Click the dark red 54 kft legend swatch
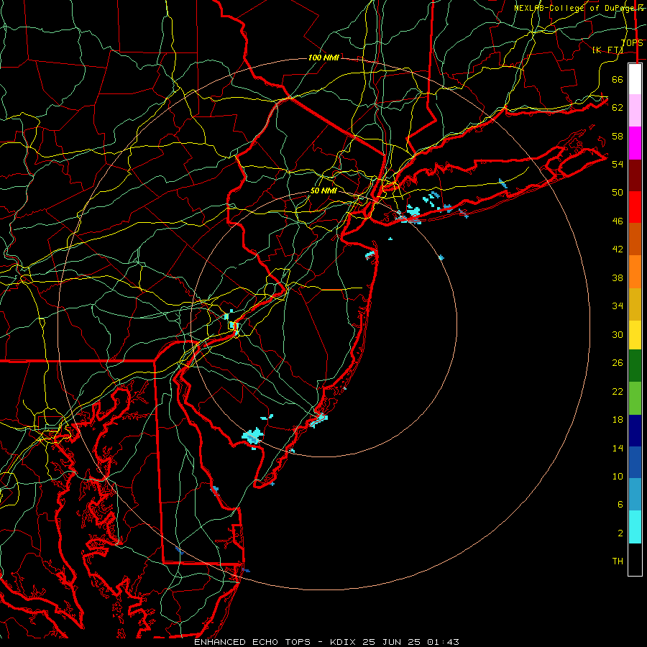The height and width of the screenshot is (647, 647). tap(635, 175)
